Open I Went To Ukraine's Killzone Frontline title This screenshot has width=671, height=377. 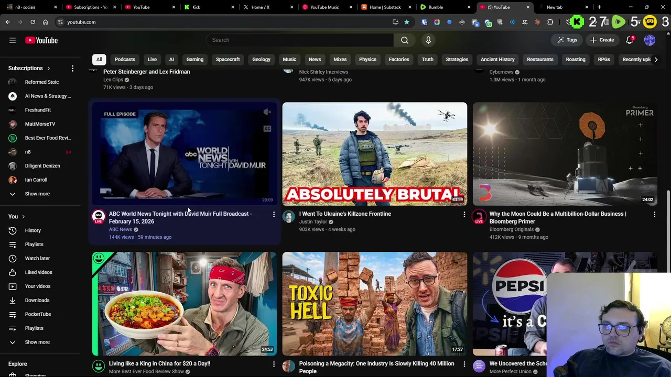pos(345,214)
